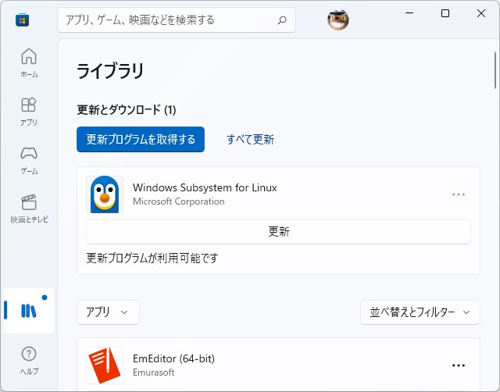Maximize the Microsoft Store window
This screenshot has width=500, height=392.
445,13
